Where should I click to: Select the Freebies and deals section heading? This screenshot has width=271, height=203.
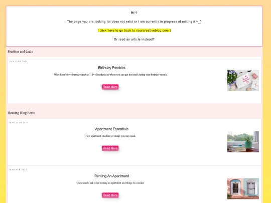click(20, 52)
